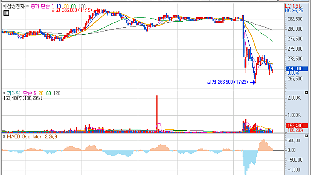Select the 120-period volume average label
311x175 pixels.
[x=57, y=93]
